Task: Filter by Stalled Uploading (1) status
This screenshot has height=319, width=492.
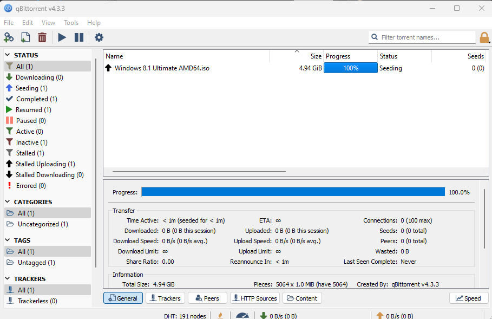Action: point(48,164)
